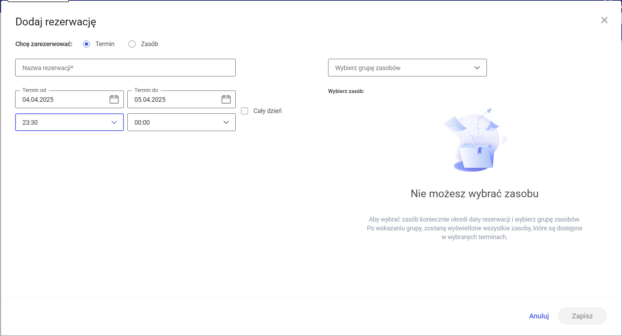
Task: Enable the Cały dzień checkbox
Action: (x=244, y=111)
